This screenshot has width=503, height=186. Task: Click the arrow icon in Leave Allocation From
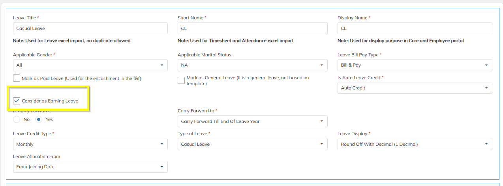coord(162,167)
